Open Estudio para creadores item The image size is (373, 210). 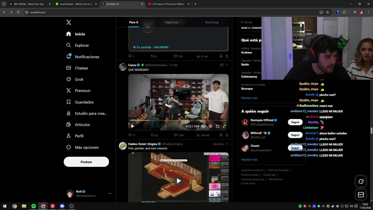87,113
